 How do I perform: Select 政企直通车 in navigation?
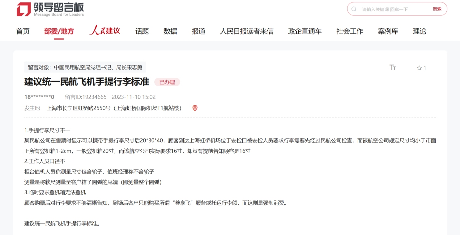pyautogui.click(x=305, y=31)
